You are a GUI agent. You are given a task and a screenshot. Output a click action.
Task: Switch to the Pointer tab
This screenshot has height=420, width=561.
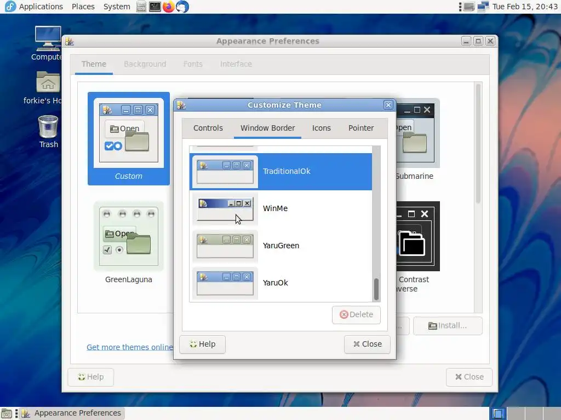tap(361, 128)
